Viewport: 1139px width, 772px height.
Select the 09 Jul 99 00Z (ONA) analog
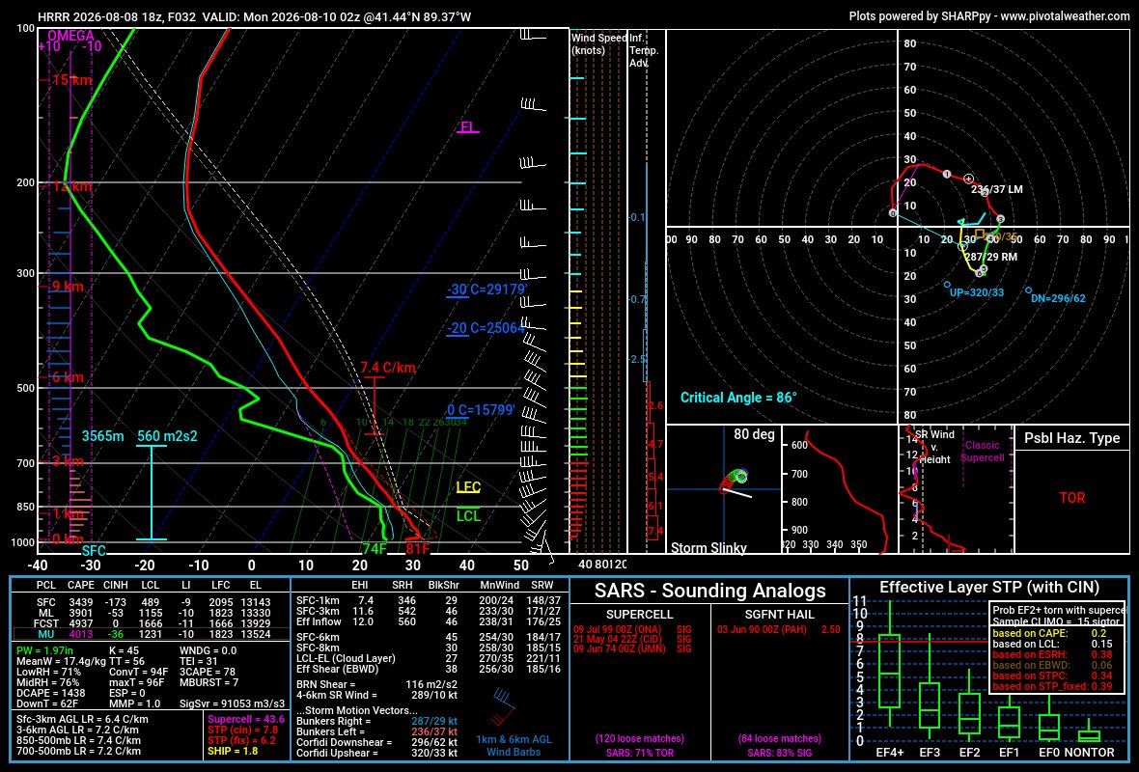632,629
